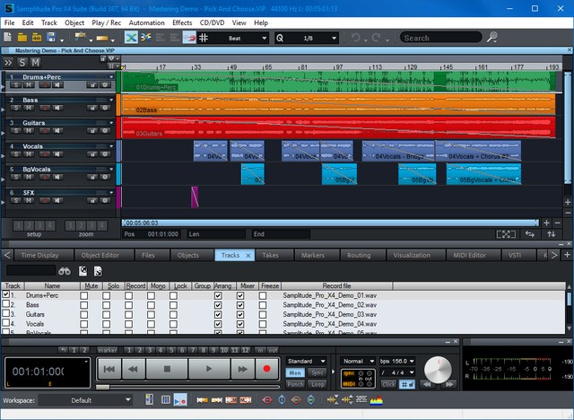Click the Play button in transport bar
Image resolution: width=574 pixels, height=420 pixels.
coord(208,368)
